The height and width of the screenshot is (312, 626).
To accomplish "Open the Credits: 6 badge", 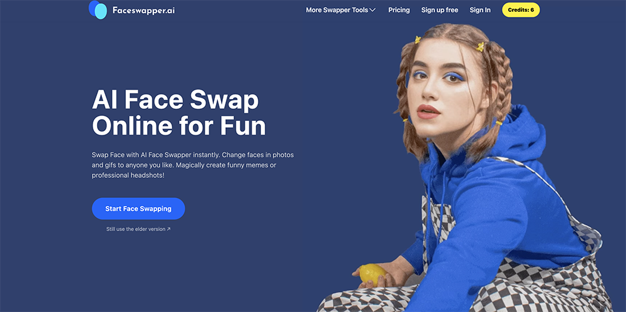I will click(521, 10).
